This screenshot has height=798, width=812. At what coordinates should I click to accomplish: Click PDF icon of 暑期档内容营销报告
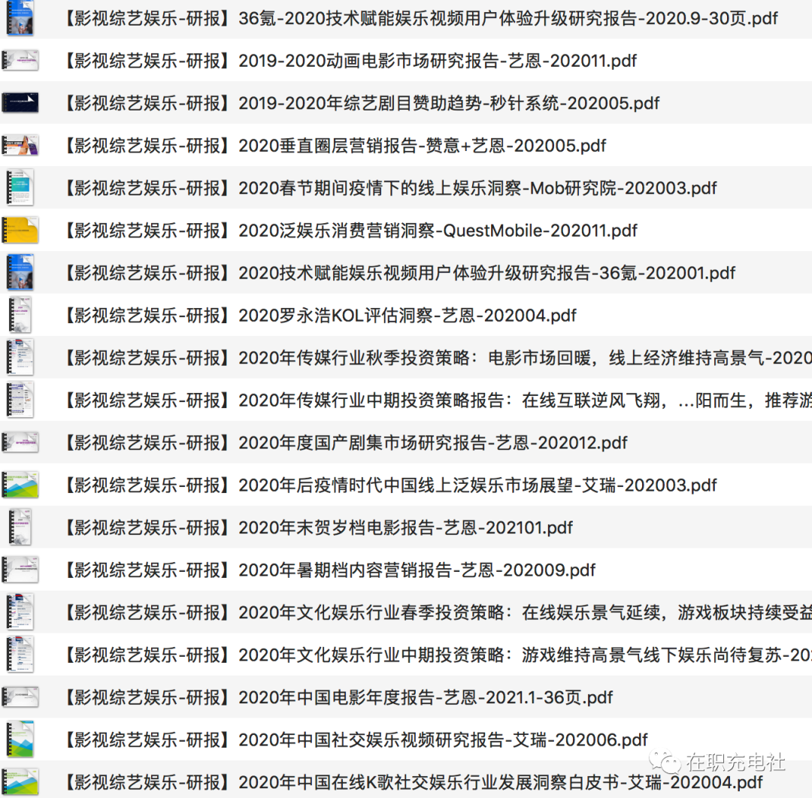20,570
